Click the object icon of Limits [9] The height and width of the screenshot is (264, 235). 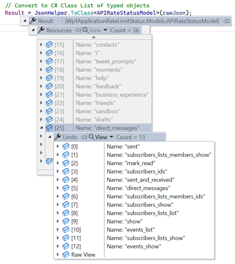(66, 221)
